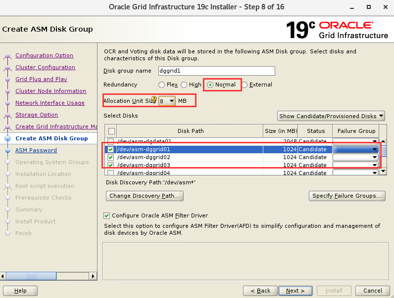Click the Next button

click(x=295, y=291)
